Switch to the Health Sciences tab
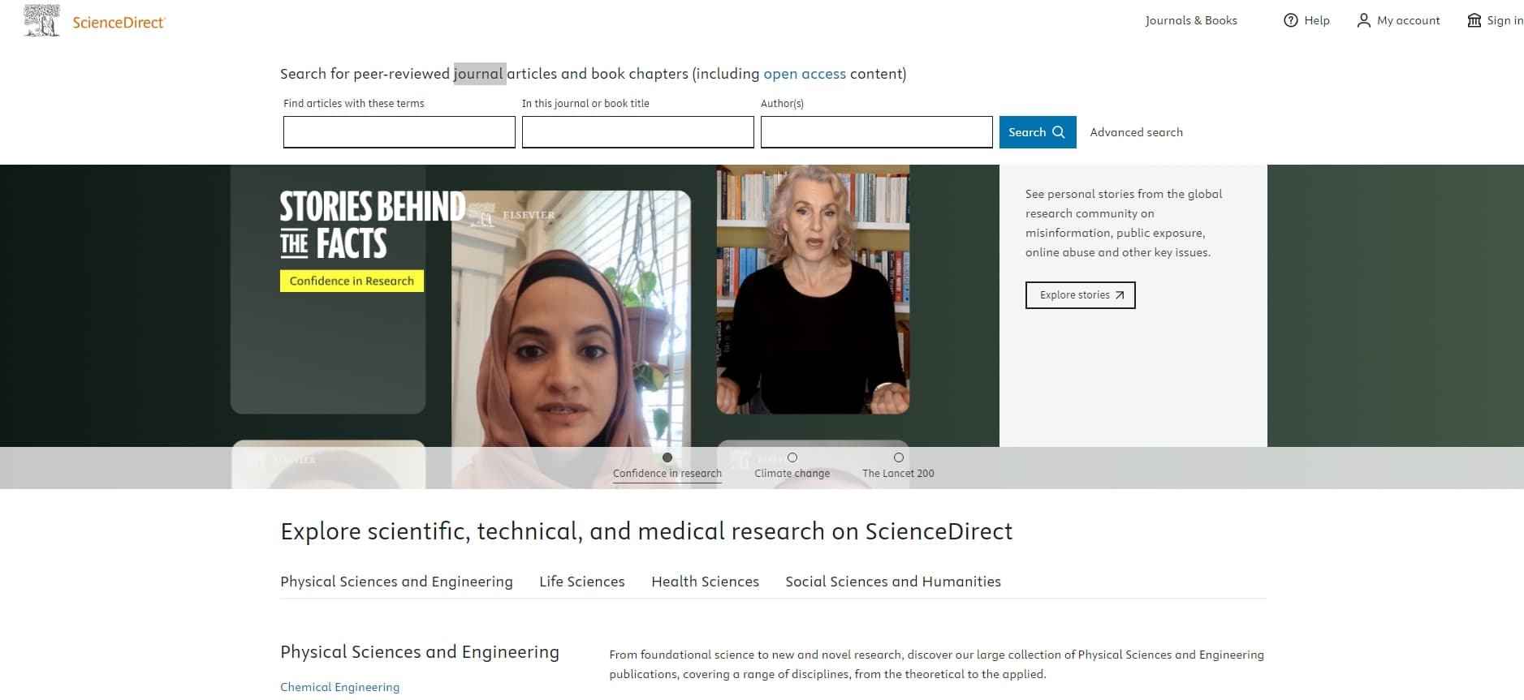Image resolution: width=1524 pixels, height=700 pixels. (x=705, y=582)
